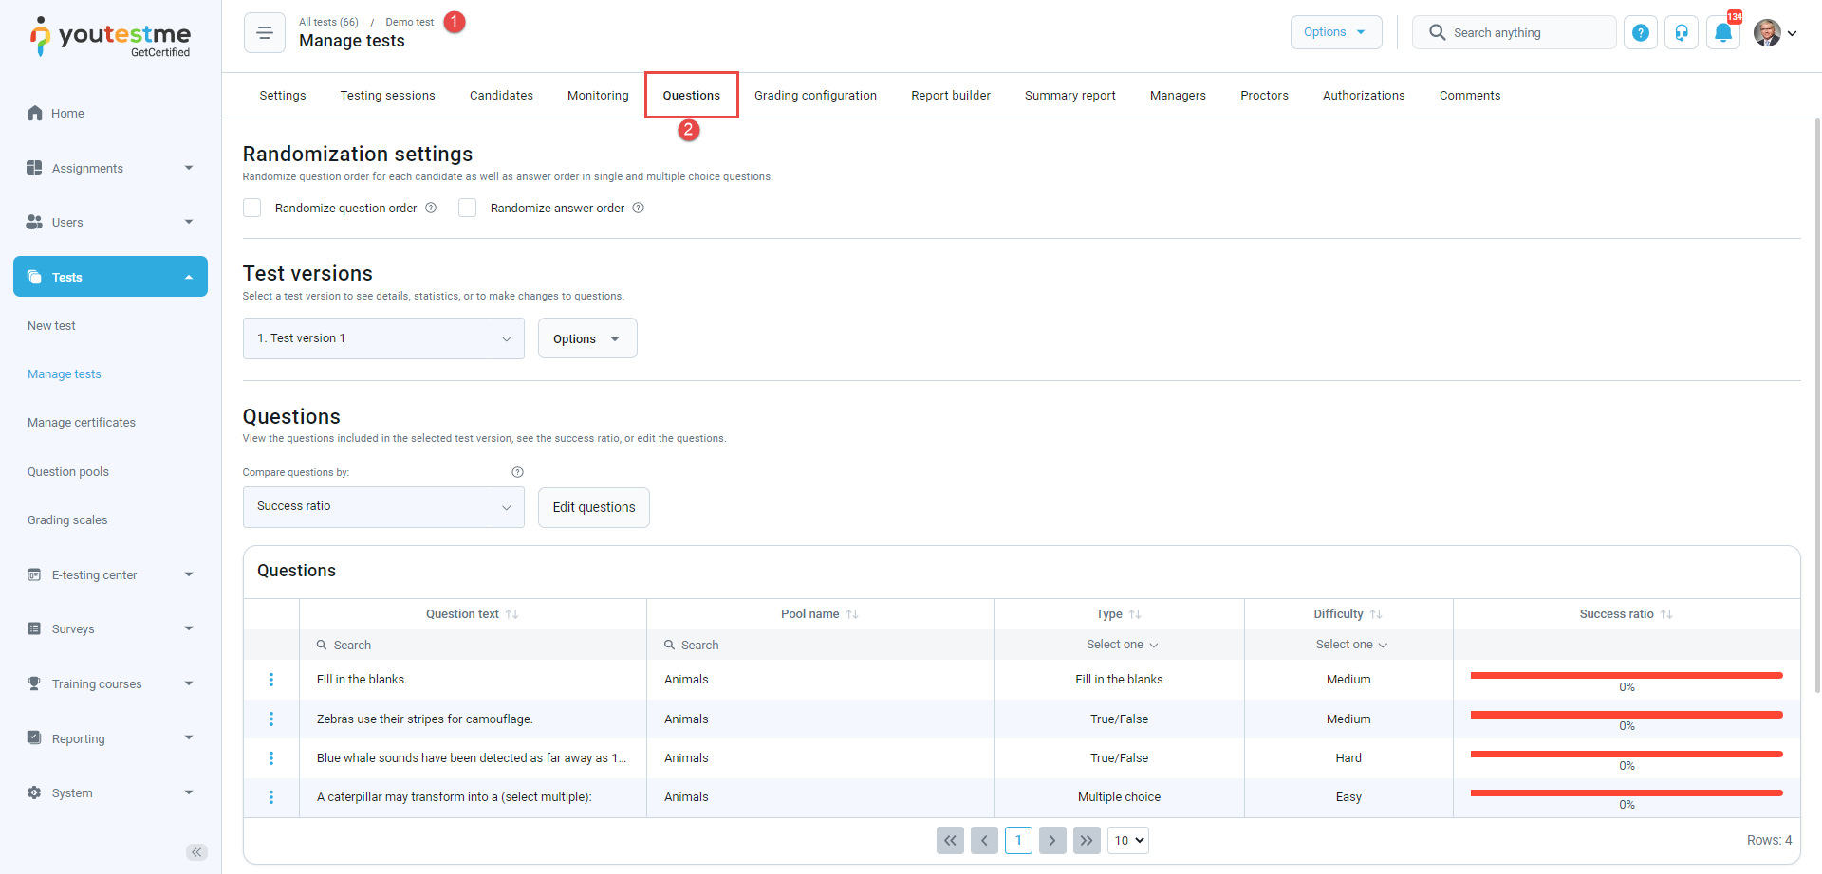The image size is (1822, 874).
Task: Enable Randomize answer order checkbox
Action: 468,208
